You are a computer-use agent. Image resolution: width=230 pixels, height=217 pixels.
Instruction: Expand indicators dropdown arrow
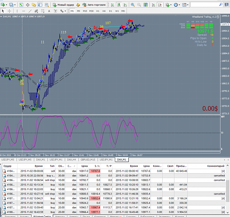point(171,5)
